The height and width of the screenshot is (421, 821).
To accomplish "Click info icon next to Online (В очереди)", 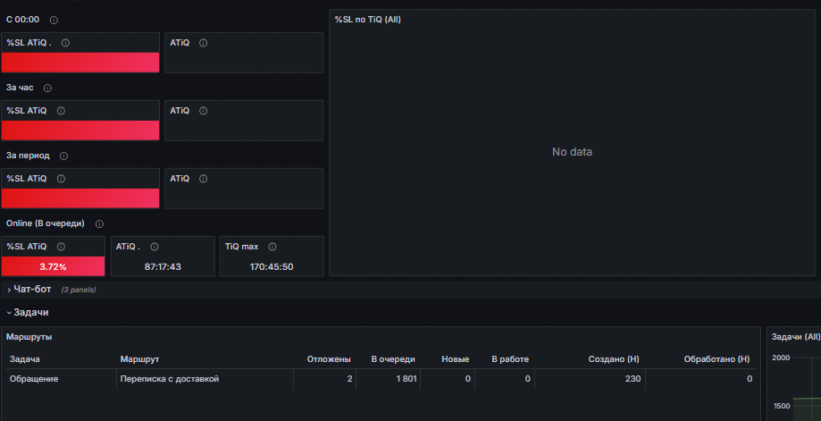I will coord(99,223).
